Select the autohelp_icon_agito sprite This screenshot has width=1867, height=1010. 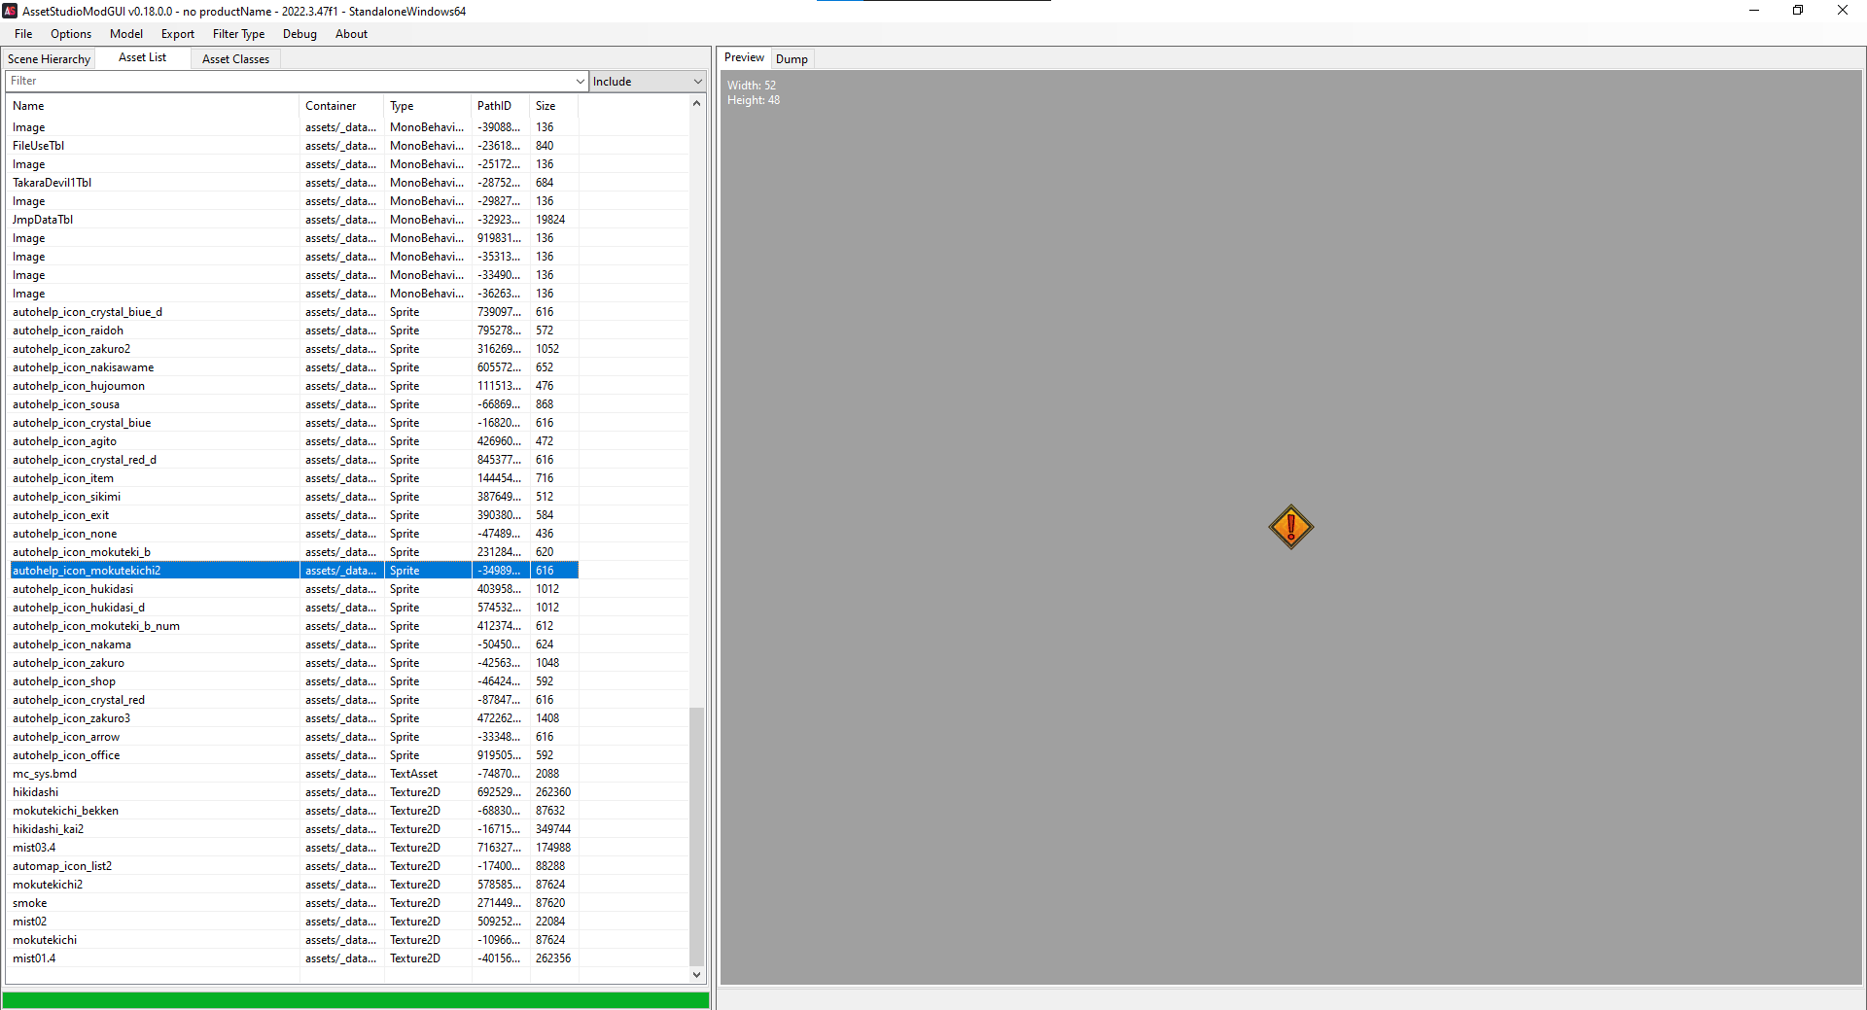click(x=294, y=441)
